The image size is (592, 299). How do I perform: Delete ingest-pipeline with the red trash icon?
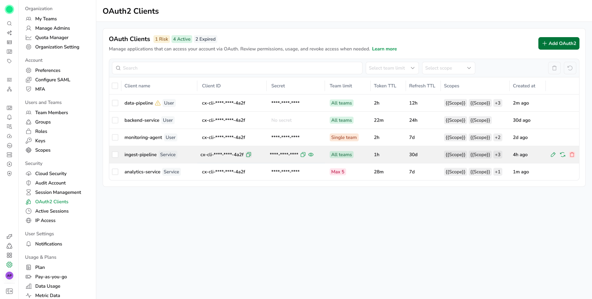(x=572, y=155)
